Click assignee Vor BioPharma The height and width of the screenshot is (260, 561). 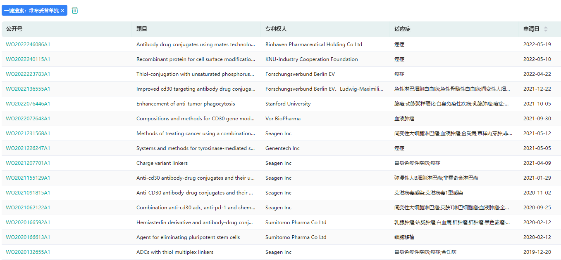pyautogui.click(x=283, y=119)
